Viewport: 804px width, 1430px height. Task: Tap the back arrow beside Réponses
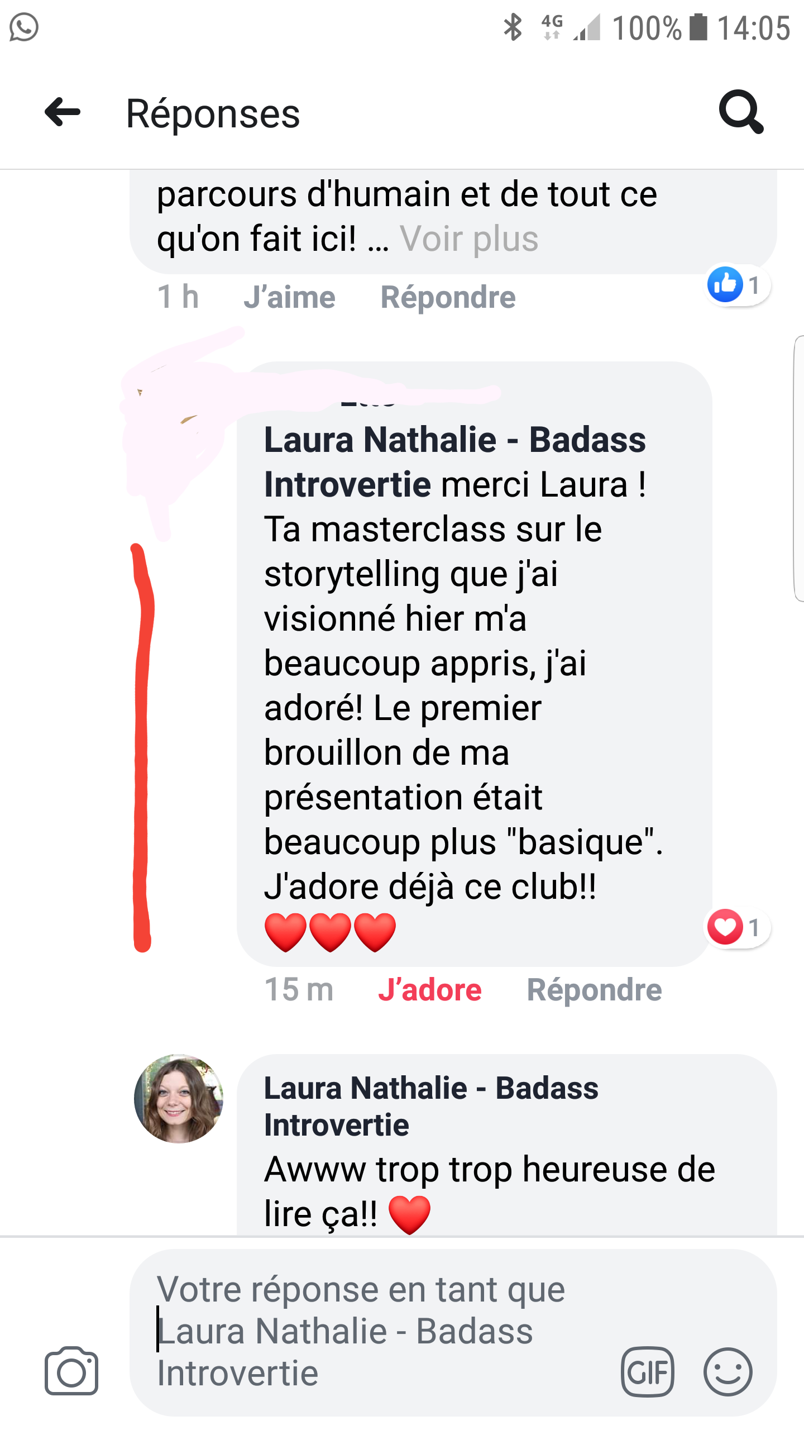(63, 112)
